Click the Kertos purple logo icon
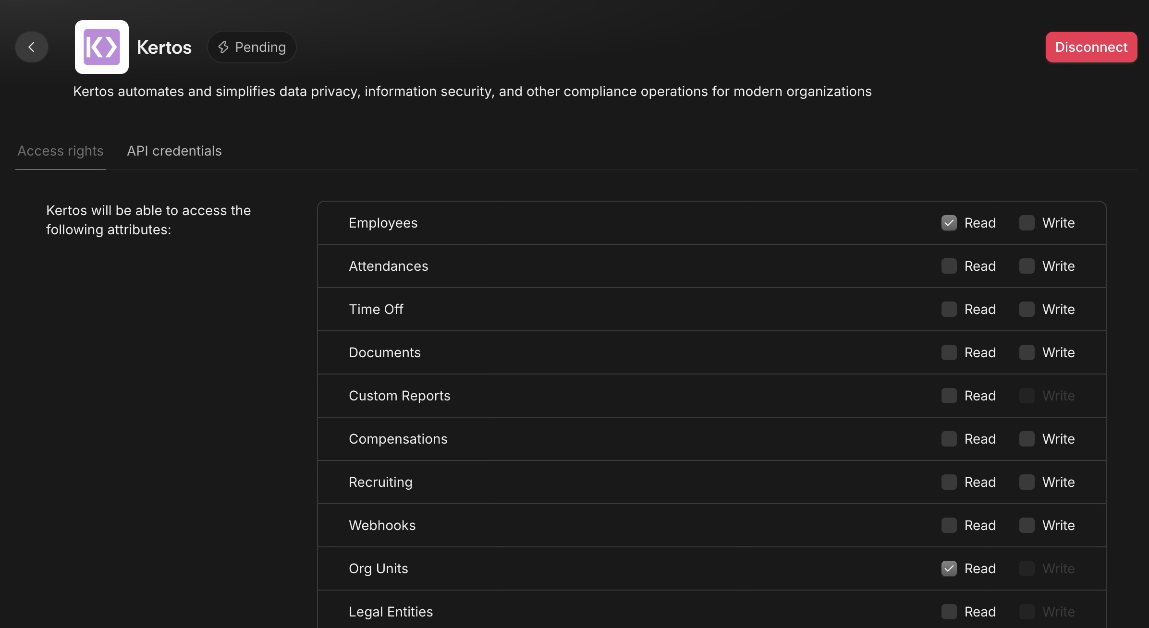Screen dimensions: 1149x628 (102, 47)
